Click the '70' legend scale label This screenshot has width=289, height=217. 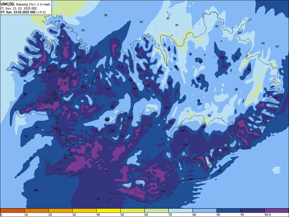[x=170, y=215]
